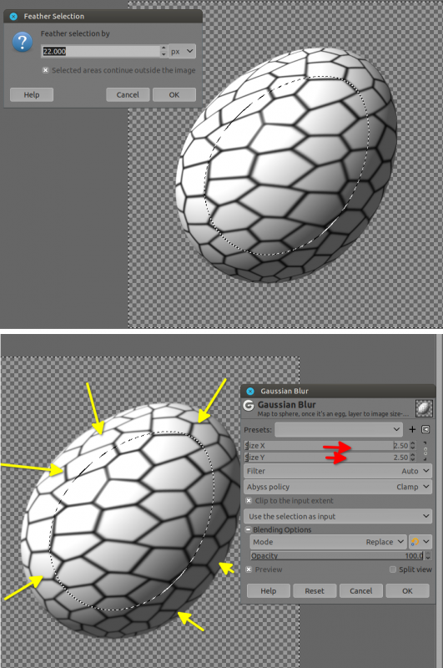
Task: Save settings as preset with plus icon
Action: 412,429
